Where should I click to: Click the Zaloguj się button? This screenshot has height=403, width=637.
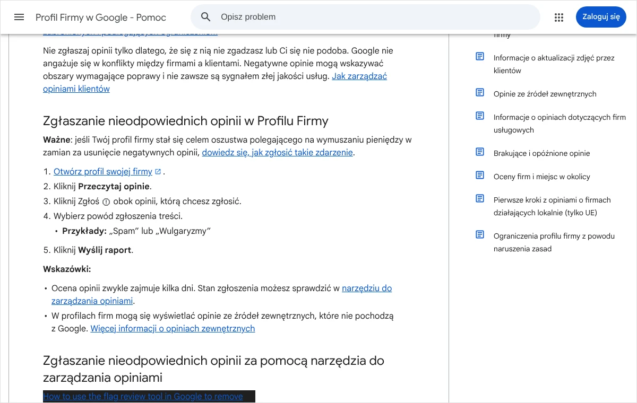coord(601,17)
